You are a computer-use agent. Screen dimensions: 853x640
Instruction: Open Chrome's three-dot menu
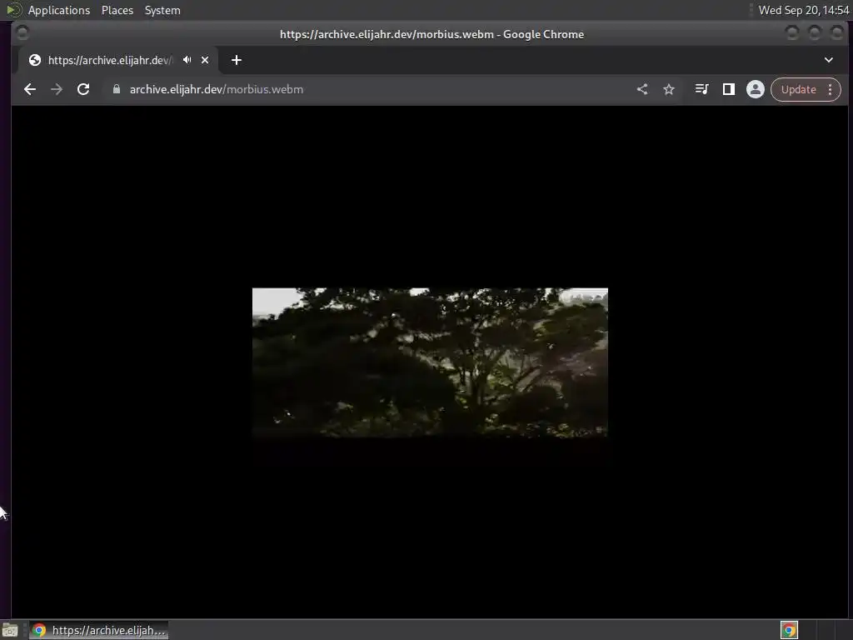click(x=831, y=89)
